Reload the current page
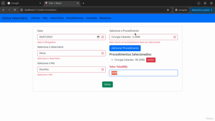This screenshot has height=121, width=215. tap(15, 10)
